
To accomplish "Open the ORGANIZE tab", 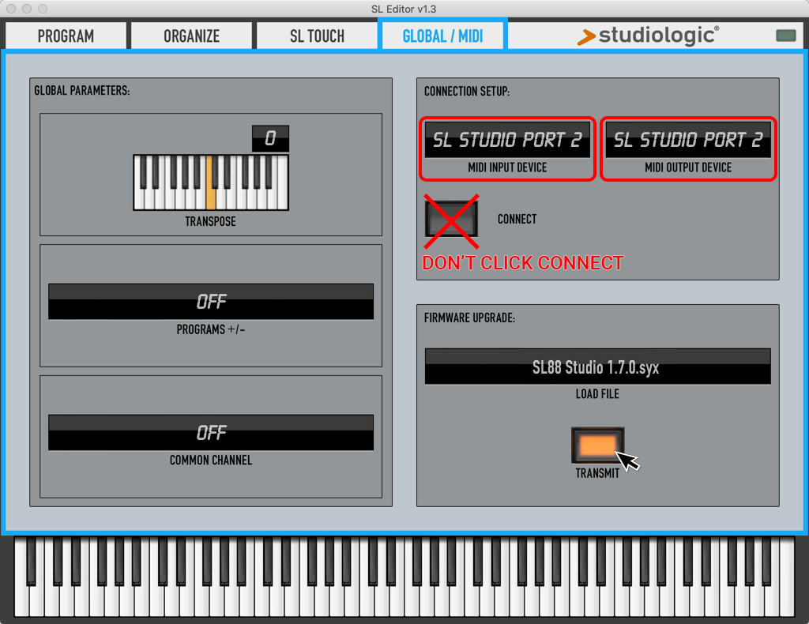I will [191, 36].
